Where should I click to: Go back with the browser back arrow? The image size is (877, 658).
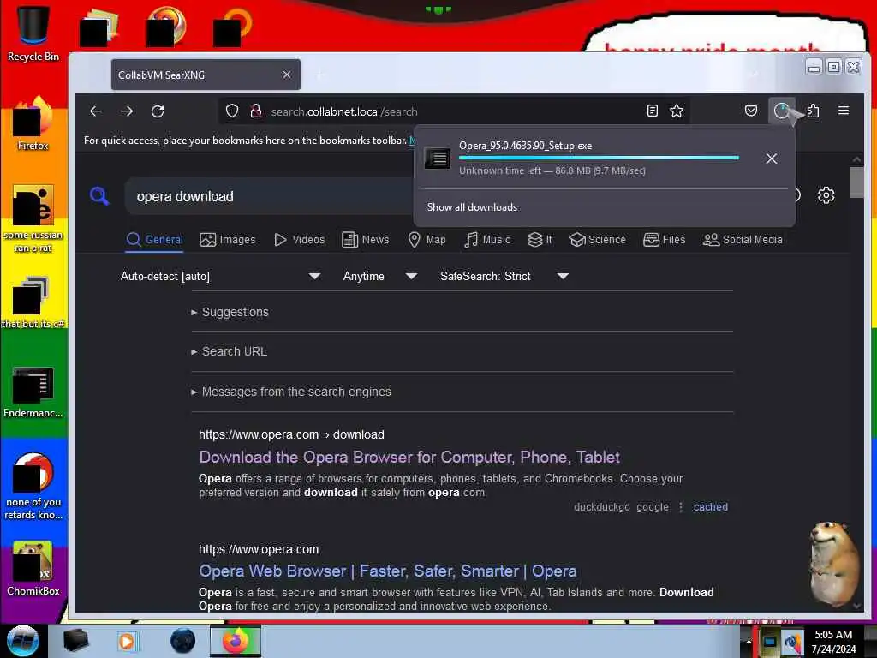(96, 111)
